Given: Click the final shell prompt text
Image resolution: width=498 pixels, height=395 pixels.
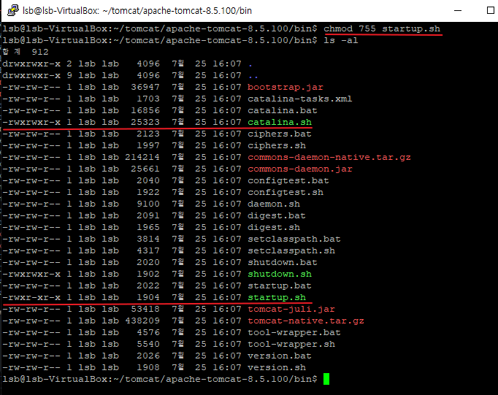Looking at the screenshot, I should pyautogui.click(x=159, y=379).
